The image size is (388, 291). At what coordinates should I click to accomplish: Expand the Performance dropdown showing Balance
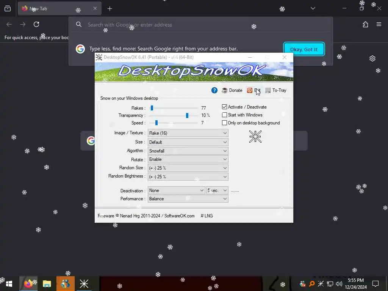(x=188, y=199)
